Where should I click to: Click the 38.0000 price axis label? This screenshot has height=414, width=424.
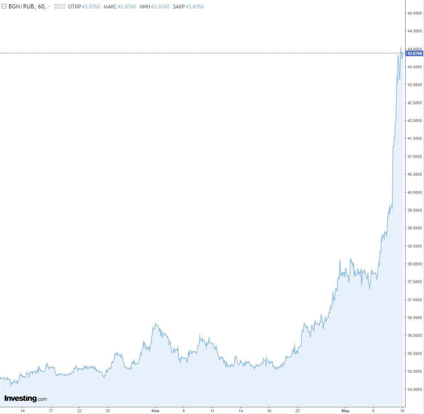414,264
